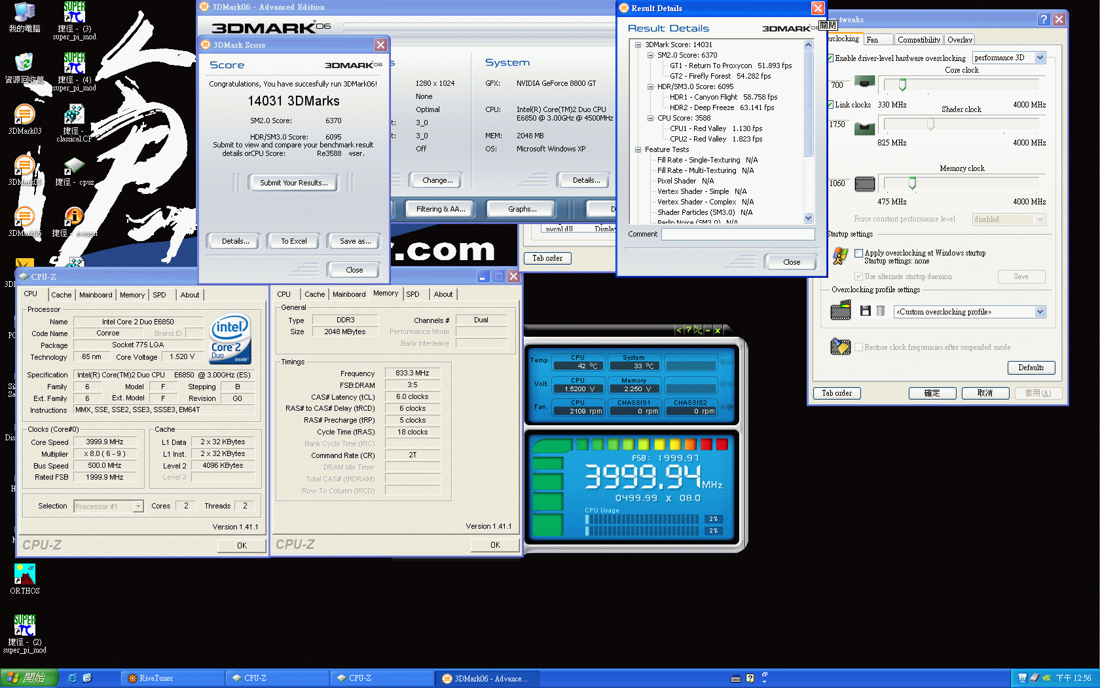Click Save as... in 3DMark Score window
The image size is (1100, 688).
click(x=355, y=241)
